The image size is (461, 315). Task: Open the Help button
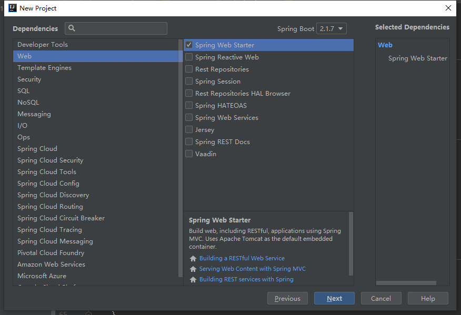(428, 299)
